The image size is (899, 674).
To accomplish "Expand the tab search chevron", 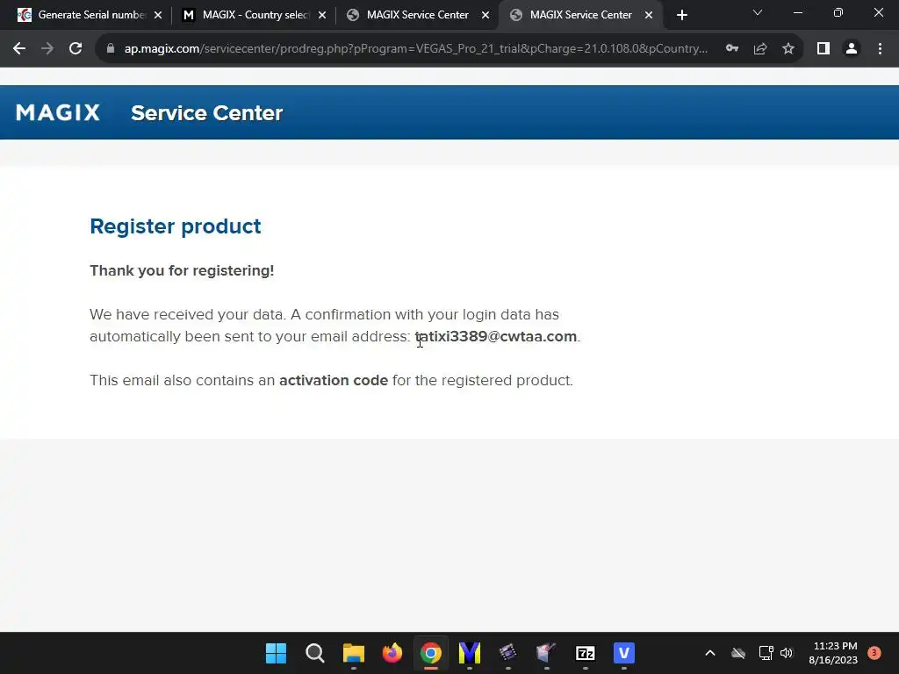I will tap(758, 12).
